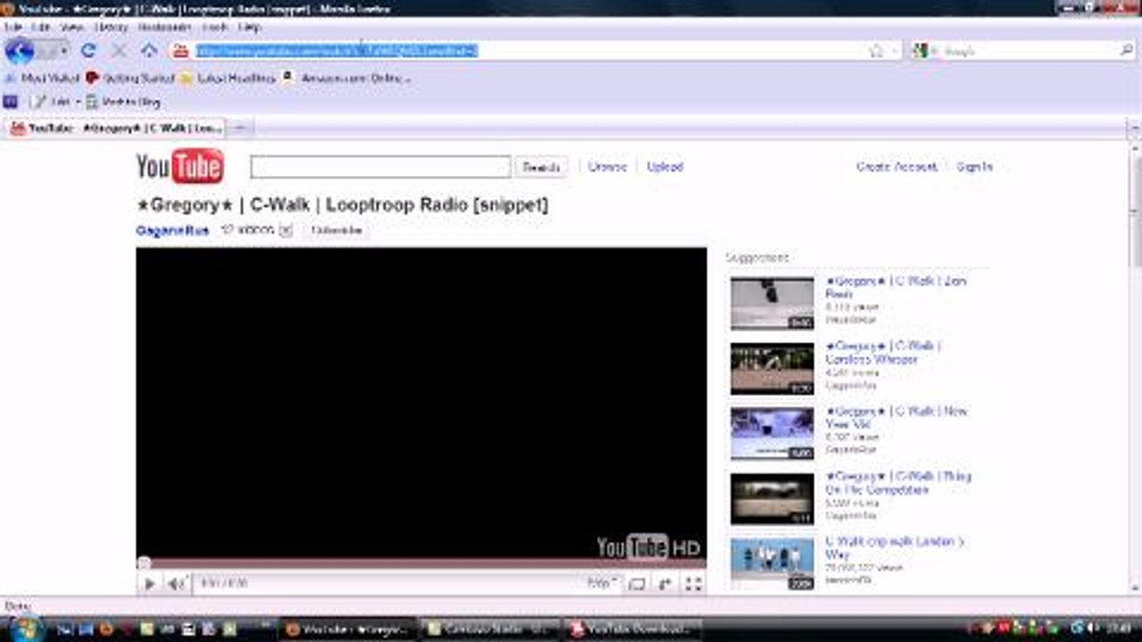Click the YouTube logo on the page
The image size is (1142, 642).
(179, 167)
